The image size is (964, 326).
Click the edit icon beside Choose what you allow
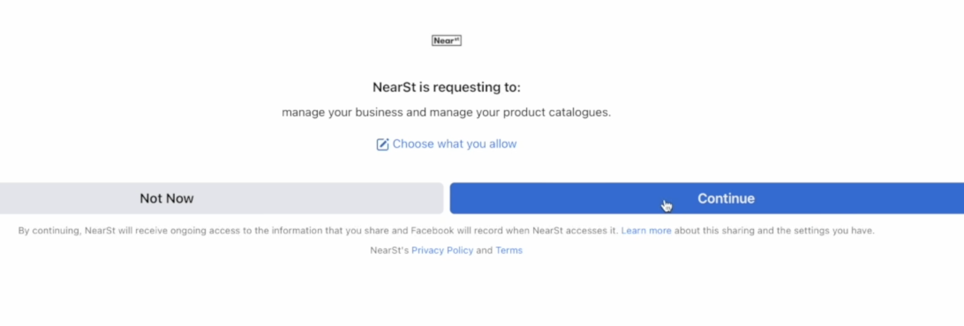tap(382, 144)
